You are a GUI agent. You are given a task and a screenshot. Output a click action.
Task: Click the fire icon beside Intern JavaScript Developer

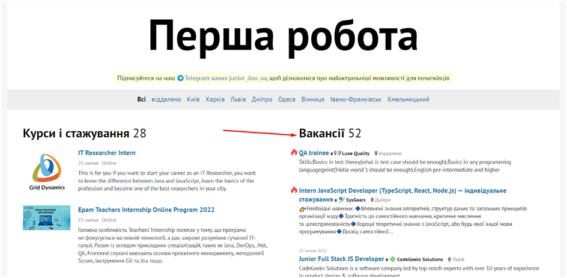click(294, 191)
